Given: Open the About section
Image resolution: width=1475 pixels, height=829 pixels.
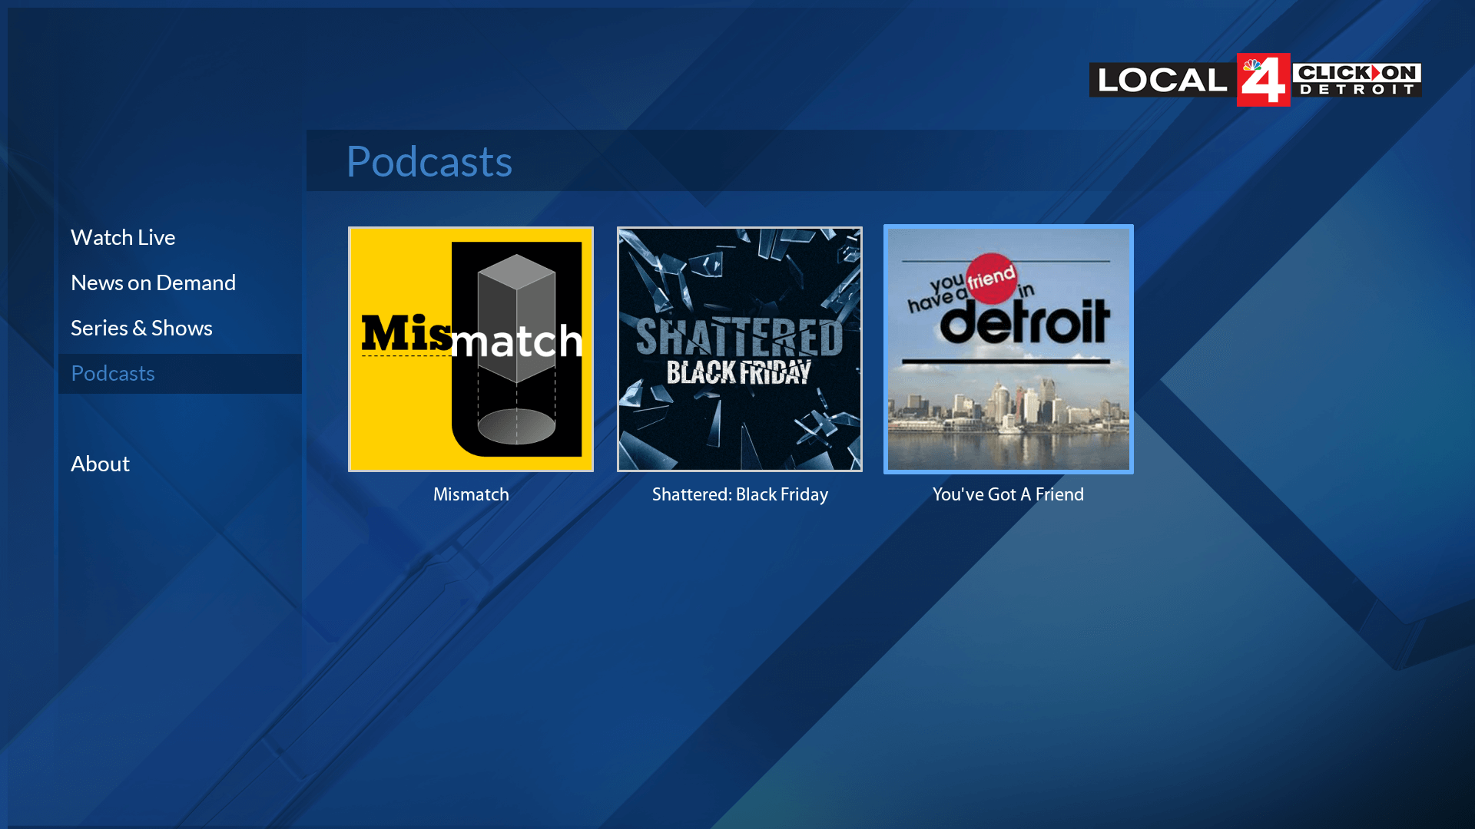Looking at the screenshot, I should 100,464.
